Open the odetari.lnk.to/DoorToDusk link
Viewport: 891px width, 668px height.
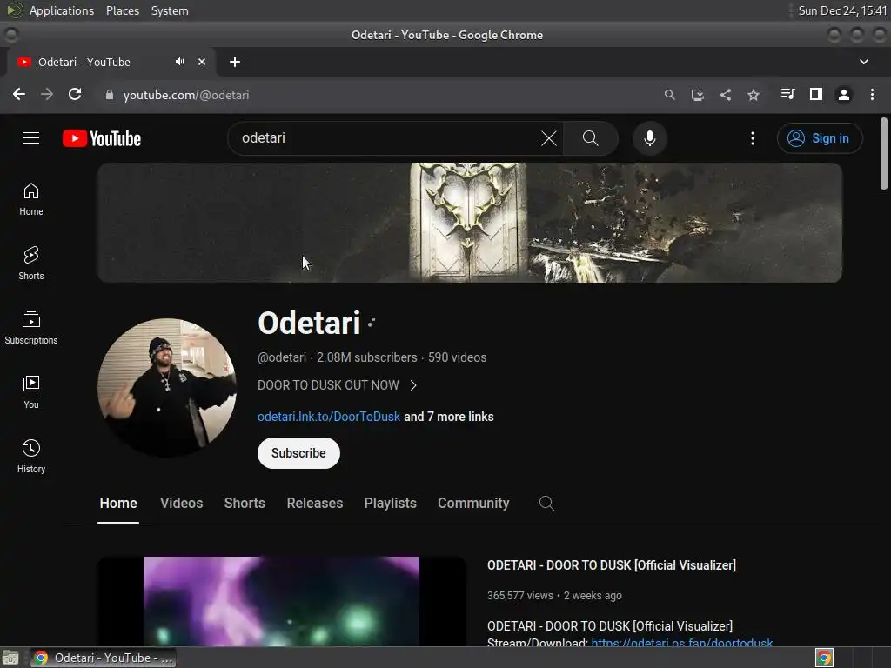click(328, 417)
